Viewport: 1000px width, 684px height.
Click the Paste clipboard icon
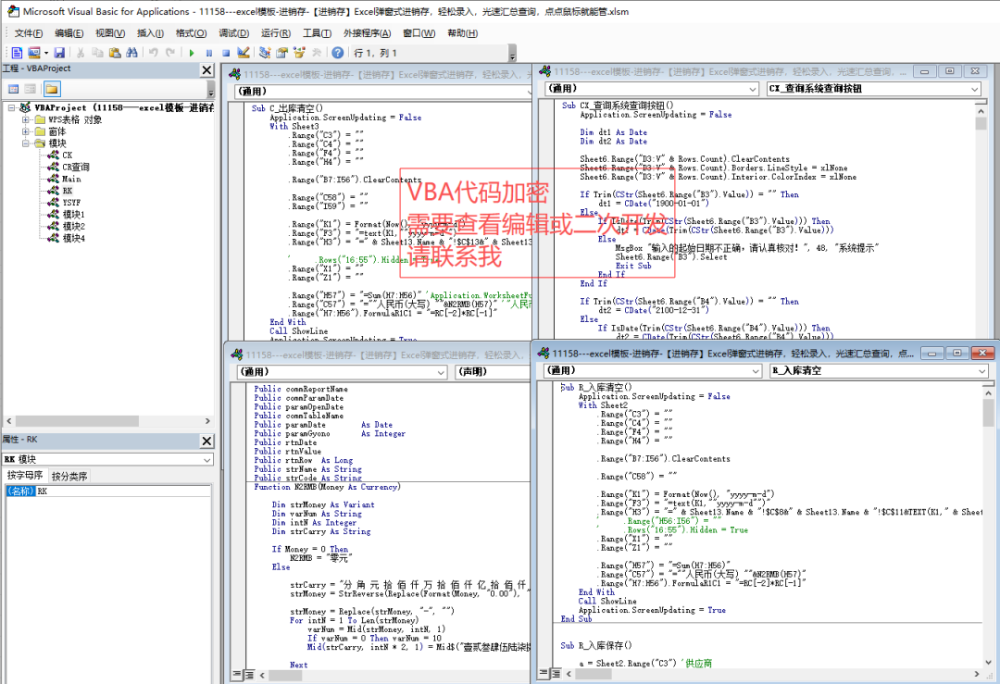pos(115,53)
